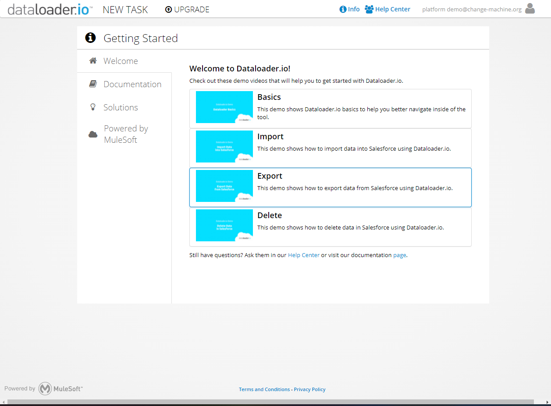This screenshot has width=551, height=406.
Task: Click the Solutions lightbulb icon
Action: [92, 107]
